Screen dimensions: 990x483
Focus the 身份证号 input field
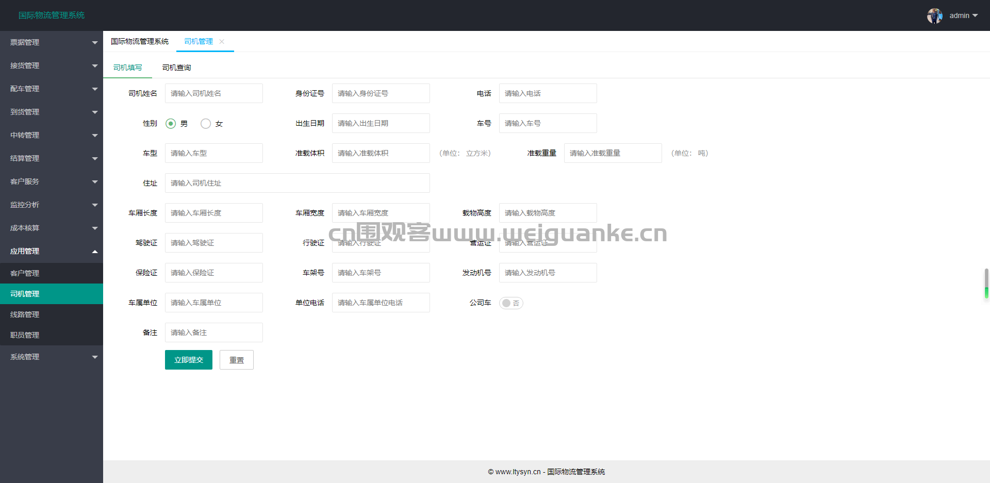pos(381,93)
